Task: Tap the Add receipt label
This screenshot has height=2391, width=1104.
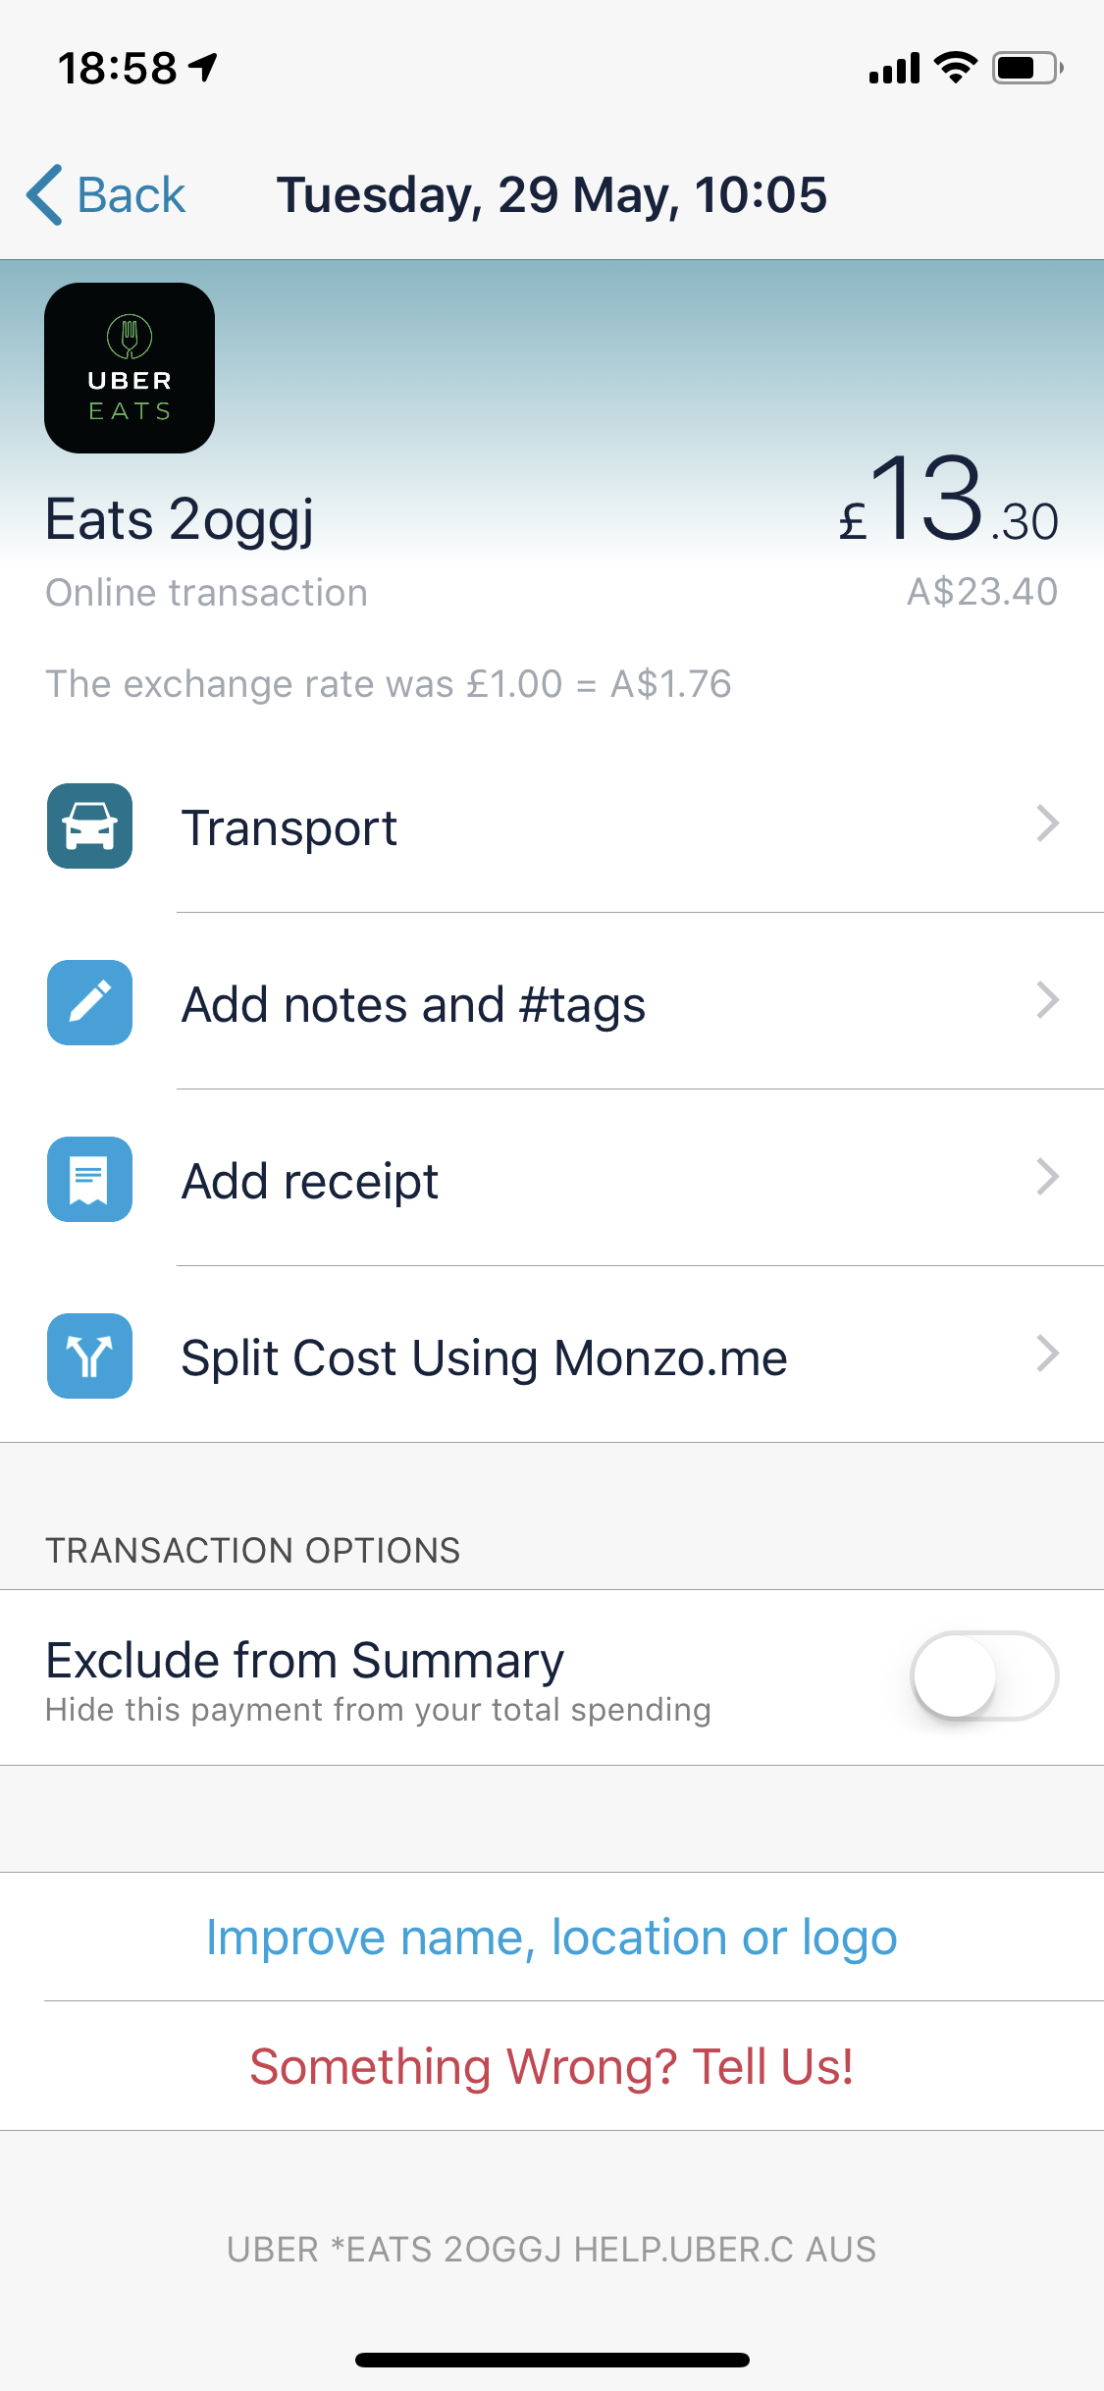Action: pos(310,1181)
